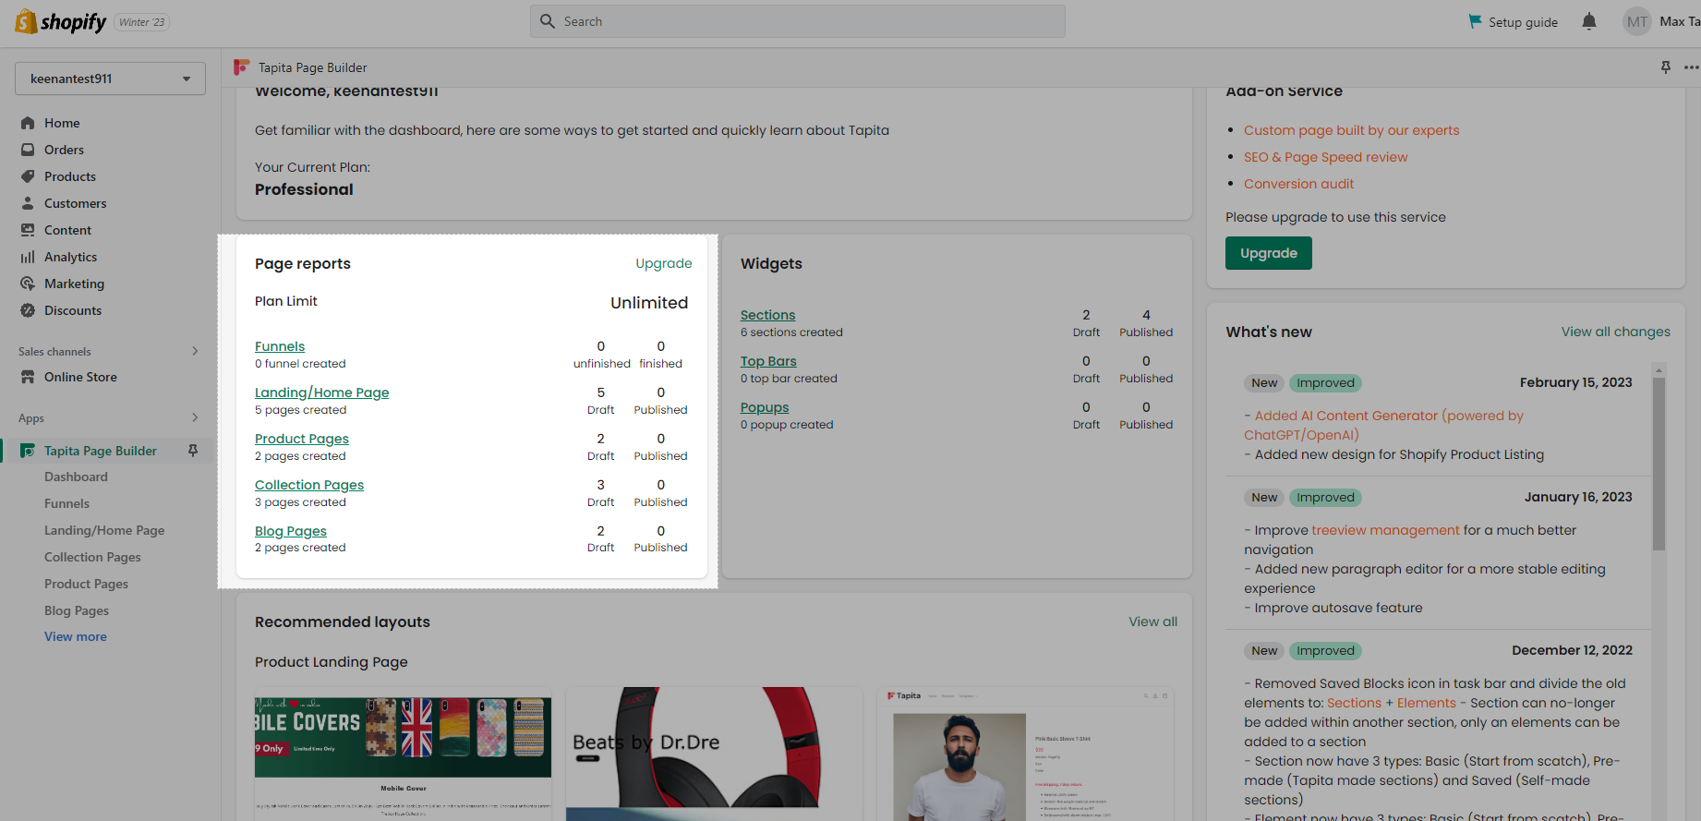Open the Funnels report link
Screen dimensions: 1701x821
[x=280, y=346]
